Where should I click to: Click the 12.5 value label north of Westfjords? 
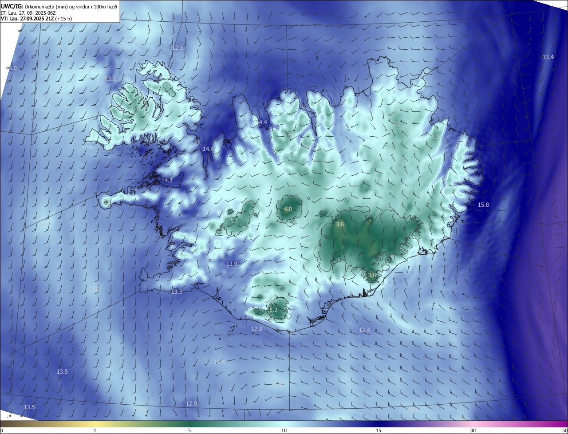pos(178,47)
